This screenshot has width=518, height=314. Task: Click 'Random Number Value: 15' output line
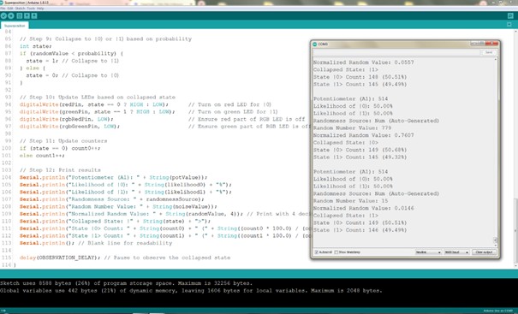(350, 201)
